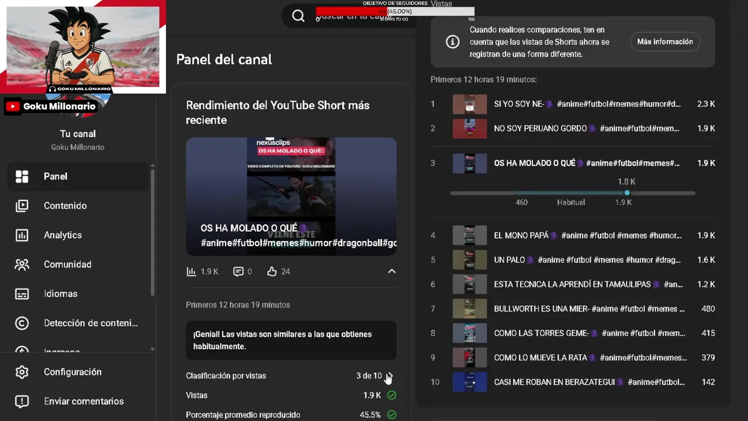The image size is (748, 421).
Task: Click the Panel del canal heading
Action: coord(224,60)
